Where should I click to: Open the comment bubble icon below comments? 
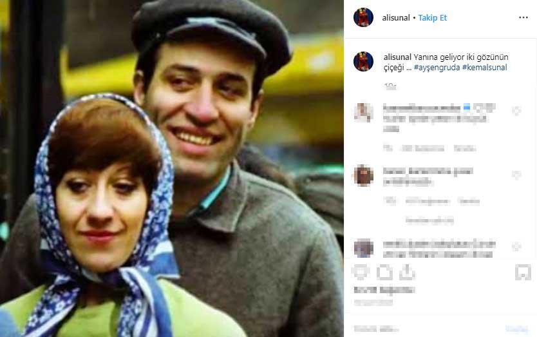tap(384, 273)
